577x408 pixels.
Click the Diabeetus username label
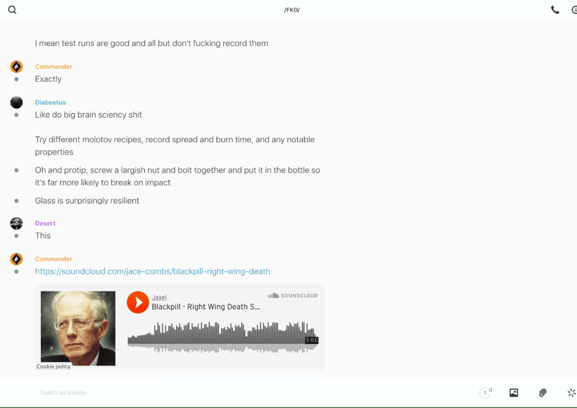point(50,103)
